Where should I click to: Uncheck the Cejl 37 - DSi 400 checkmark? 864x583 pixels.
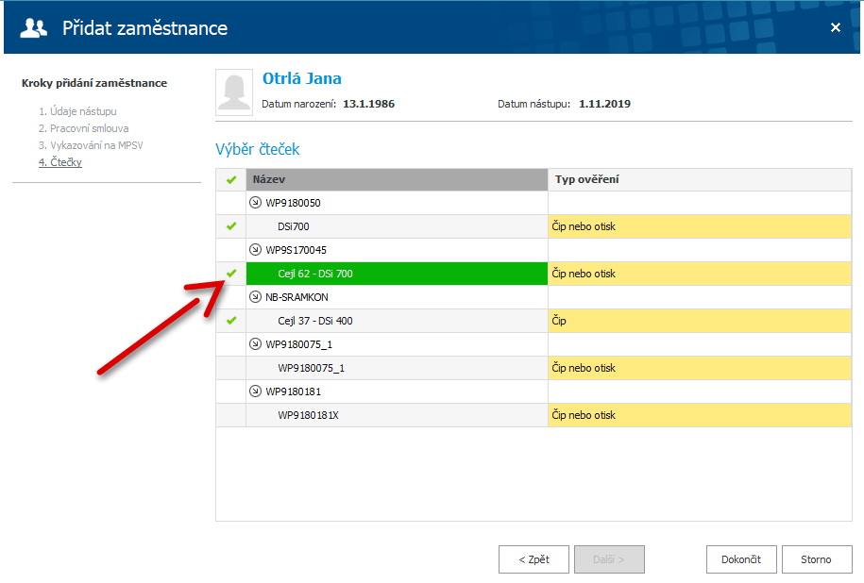click(231, 321)
